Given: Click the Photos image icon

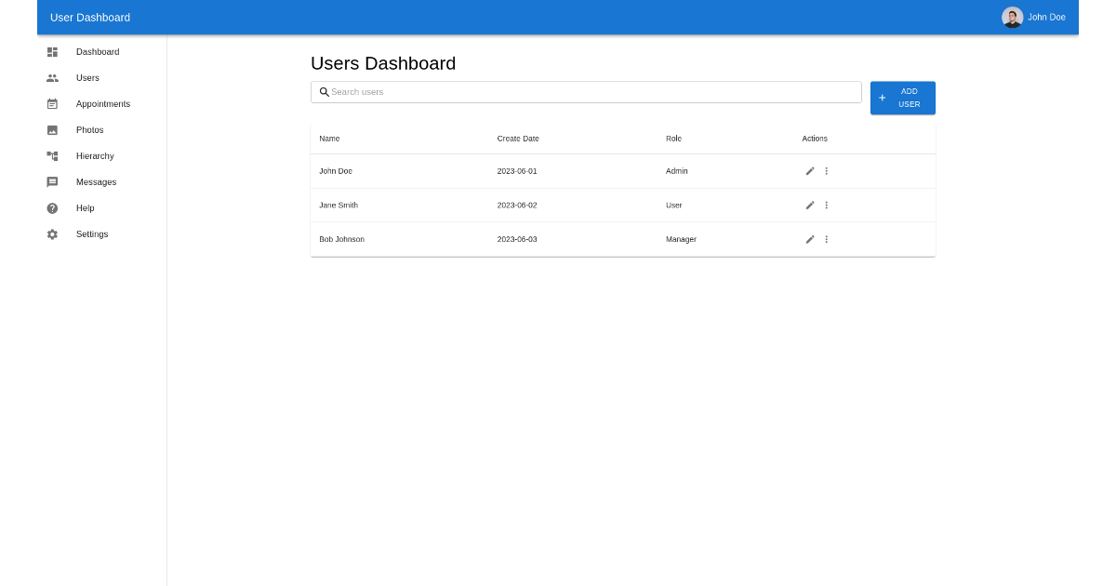Looking at the screenshot, I should (x=52, y=130).
